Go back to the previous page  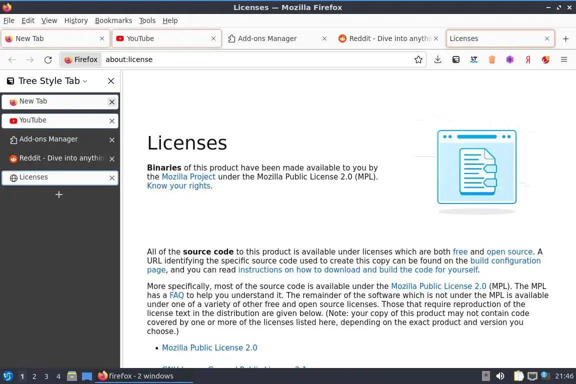point(12,59)
